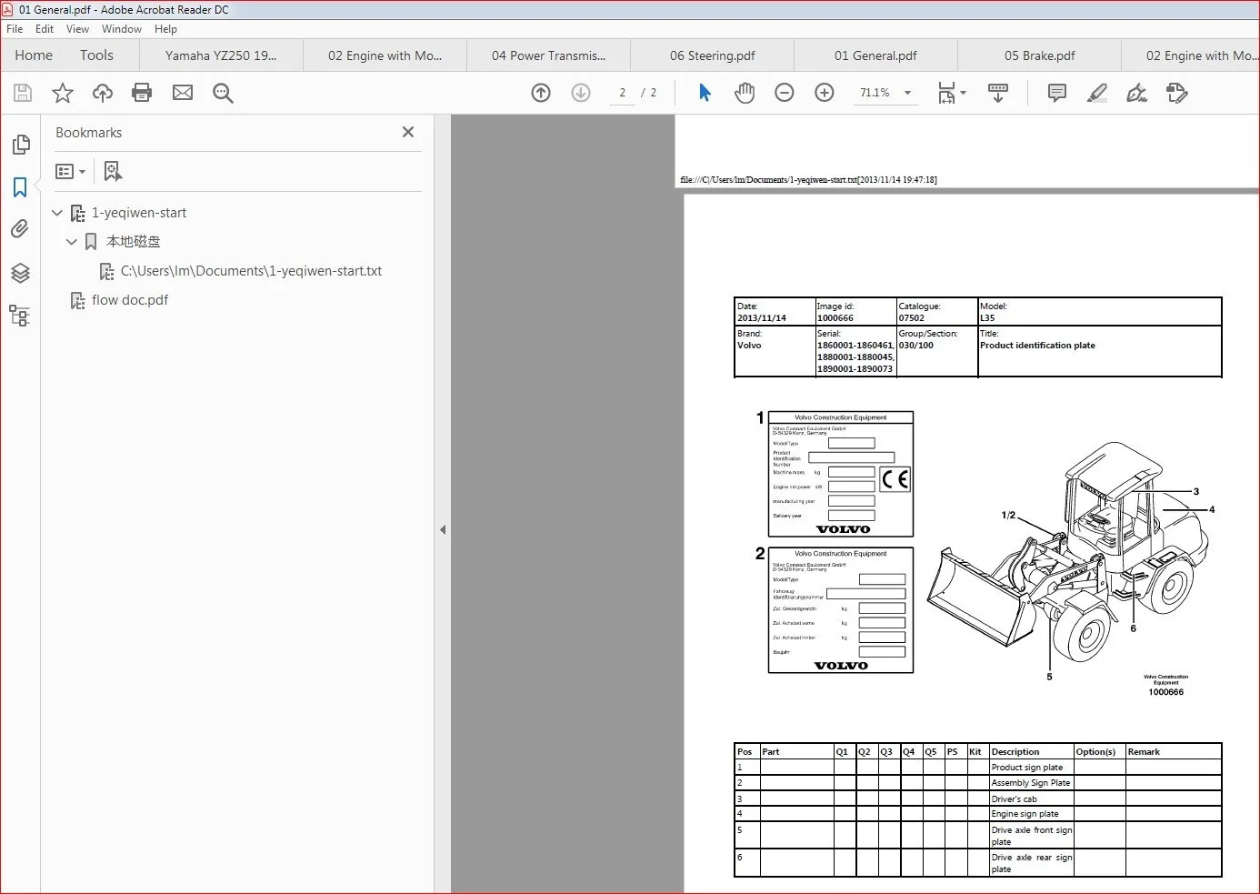This screenshot has height=894, width=1260.
Task: Open the Bookmarks side panel icon
Action: (x=20, y=187)
